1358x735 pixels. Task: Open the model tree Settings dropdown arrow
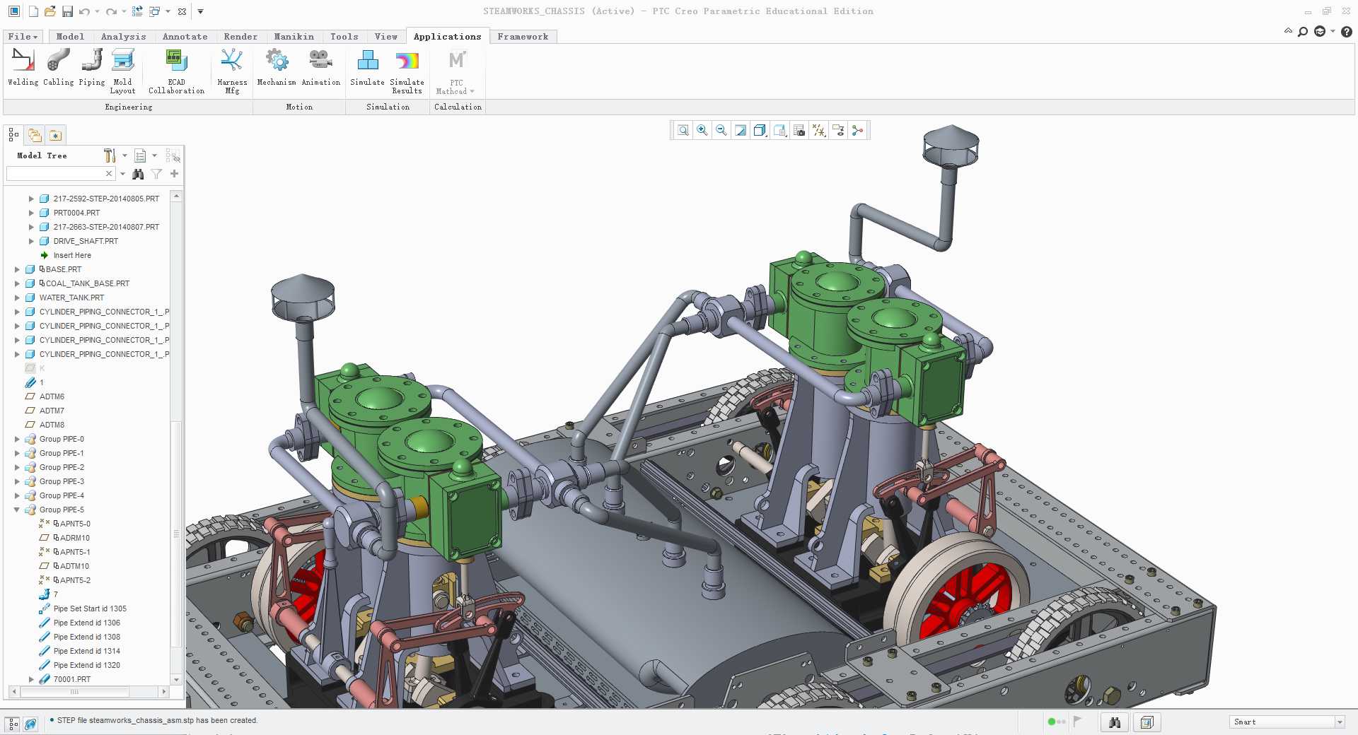pyautogui.click(x=124, y=155)
